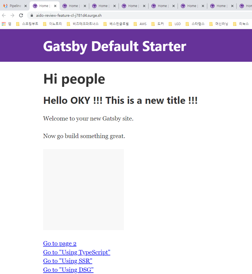Open the 리눅스 bookmark folder

pyautogui.click(x=241, y=24)
